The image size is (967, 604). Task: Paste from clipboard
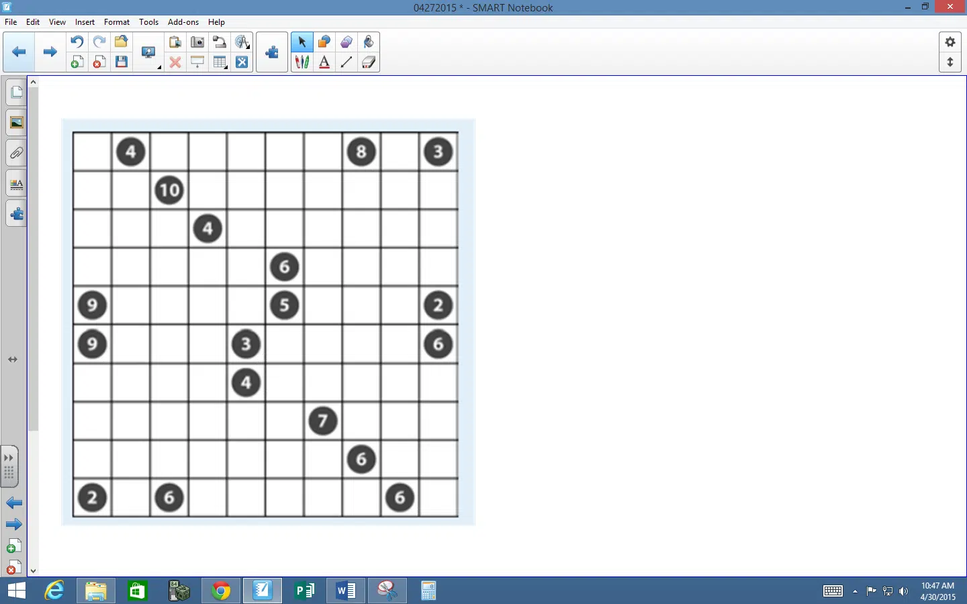pyautogui.click(x=175, y=42)
